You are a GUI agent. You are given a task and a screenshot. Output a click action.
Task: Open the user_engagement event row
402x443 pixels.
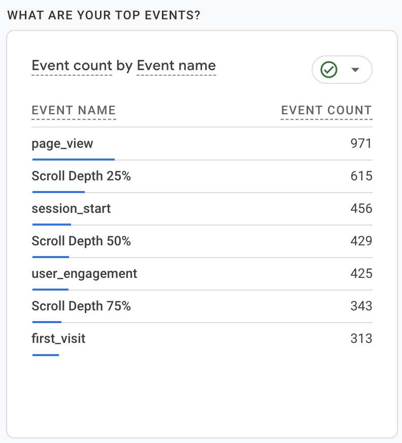pyautogui.click(x=84, y=274)
